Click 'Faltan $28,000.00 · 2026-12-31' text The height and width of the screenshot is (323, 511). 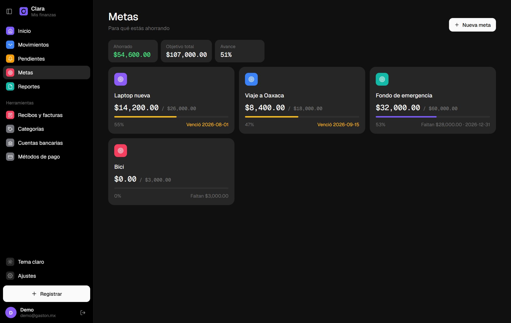point(455,125)
